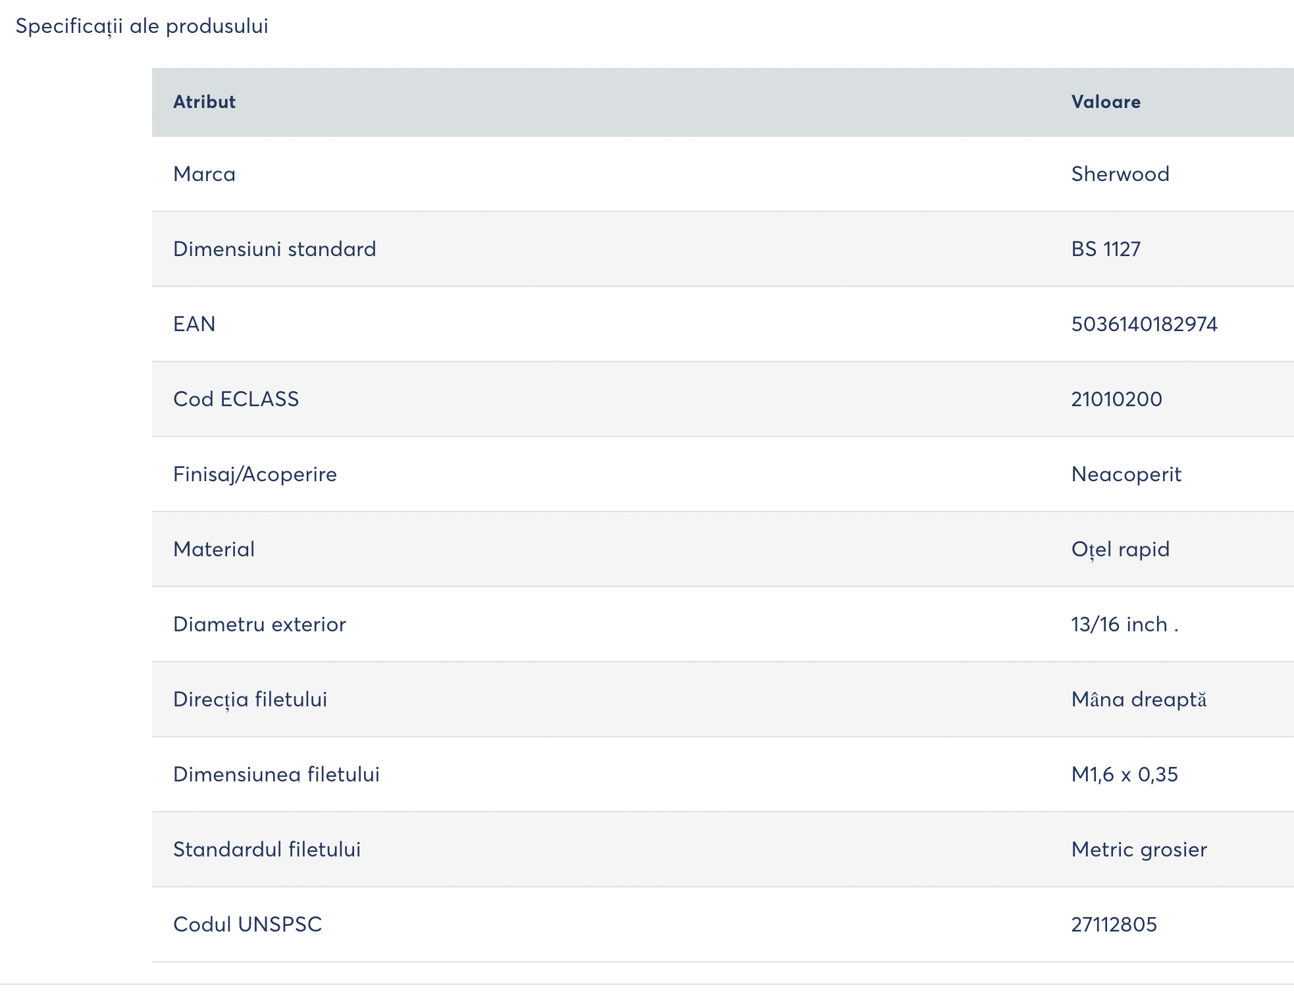Viewport: 1294px width, 998px height.
Task: Click the Oțel rapid material value
Action: [x=1120, y=549]
